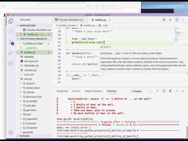The height and width of the screenshot is (141, 188).
Task: Click 11_bottles_of_beer breadcrumb
Action: tap(66, 25)
